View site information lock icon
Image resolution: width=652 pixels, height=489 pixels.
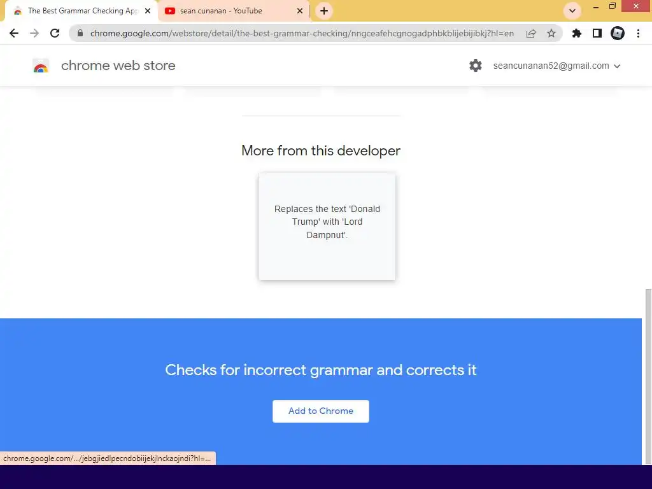pos(80,33)
